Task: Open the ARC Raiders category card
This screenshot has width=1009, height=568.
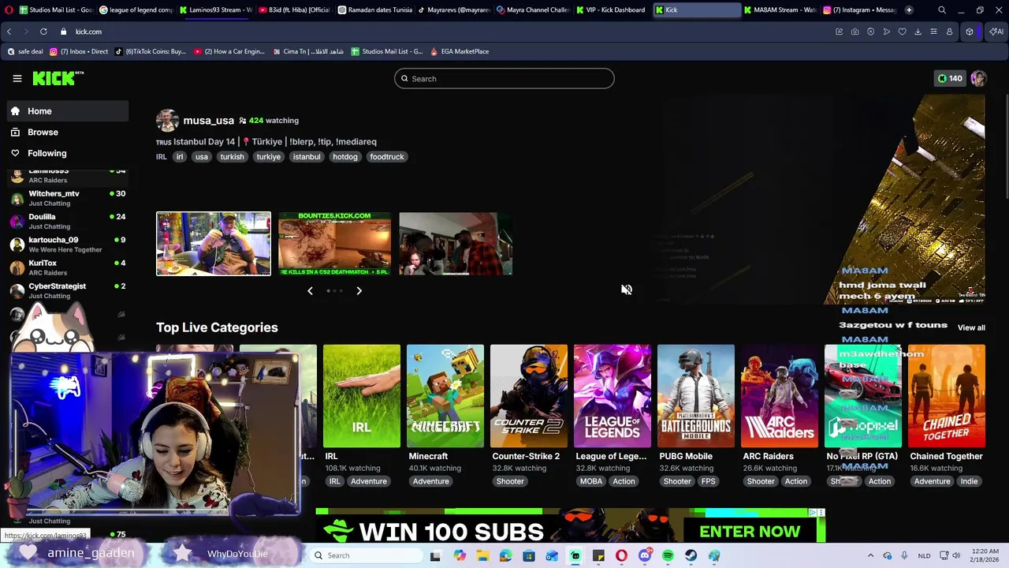Action: (x=780, y=396)
